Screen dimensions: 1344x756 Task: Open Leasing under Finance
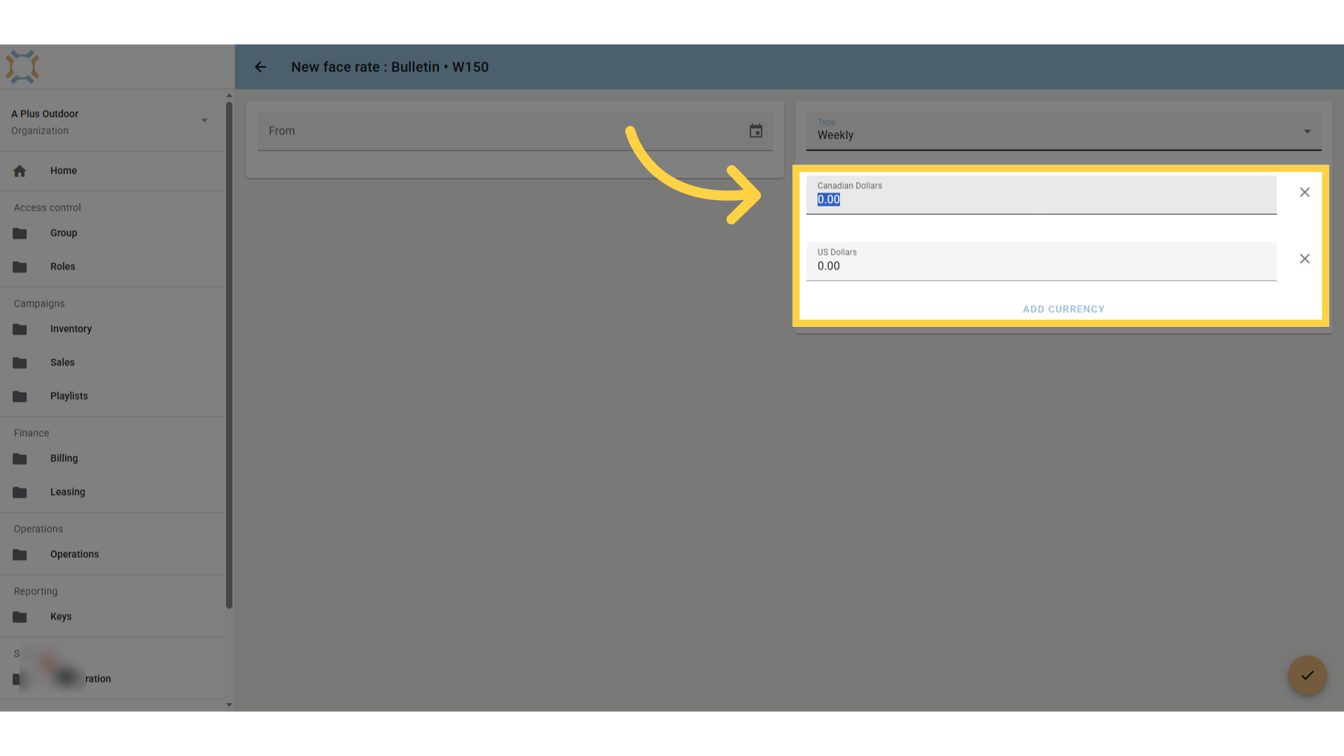coord(112,492)
